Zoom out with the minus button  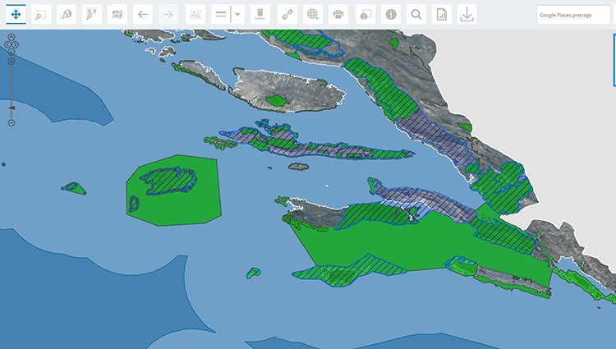tap(11, 123)
